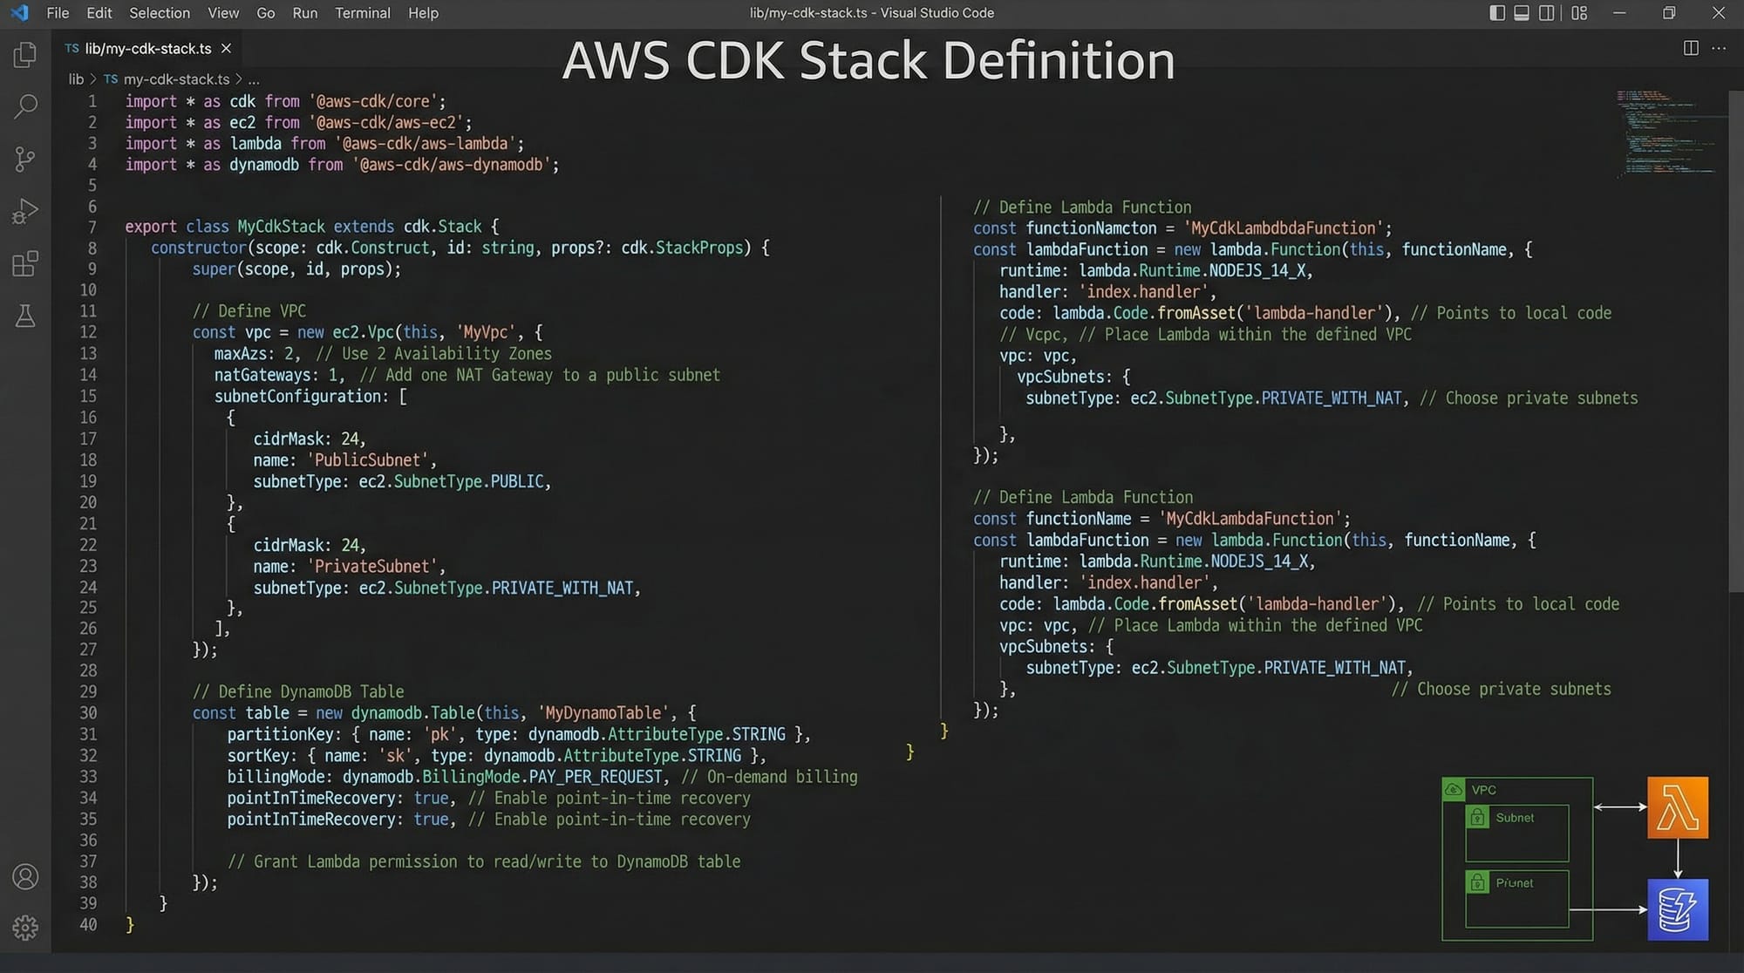Open the editor More Actions ellipsis menu

click(1720, 48)
